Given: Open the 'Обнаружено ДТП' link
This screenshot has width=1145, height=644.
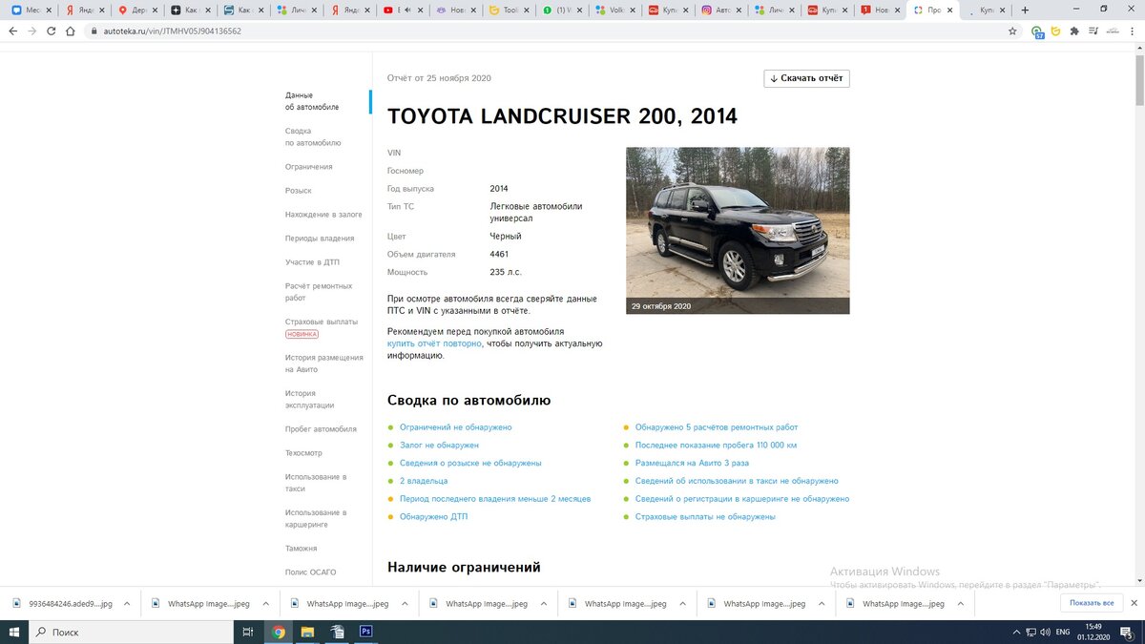Looking at the screenshot, I should coord(434,517).
